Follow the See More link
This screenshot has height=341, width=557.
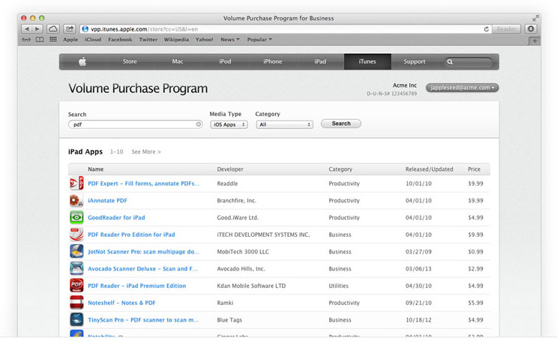[146, 151]
